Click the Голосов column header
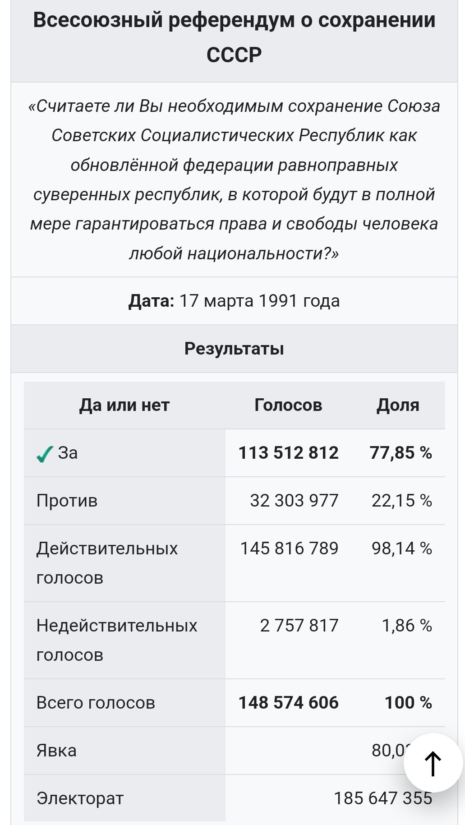Viewport: 465px width, 825px height. 289,405
